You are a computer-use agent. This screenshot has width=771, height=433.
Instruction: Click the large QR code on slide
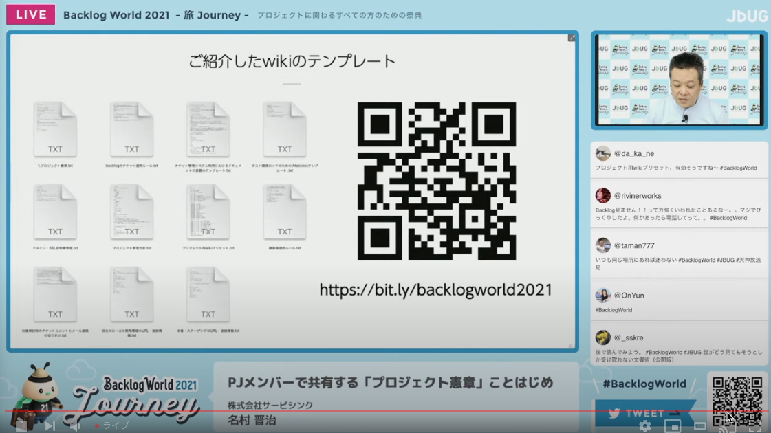(x=437, y=181)
